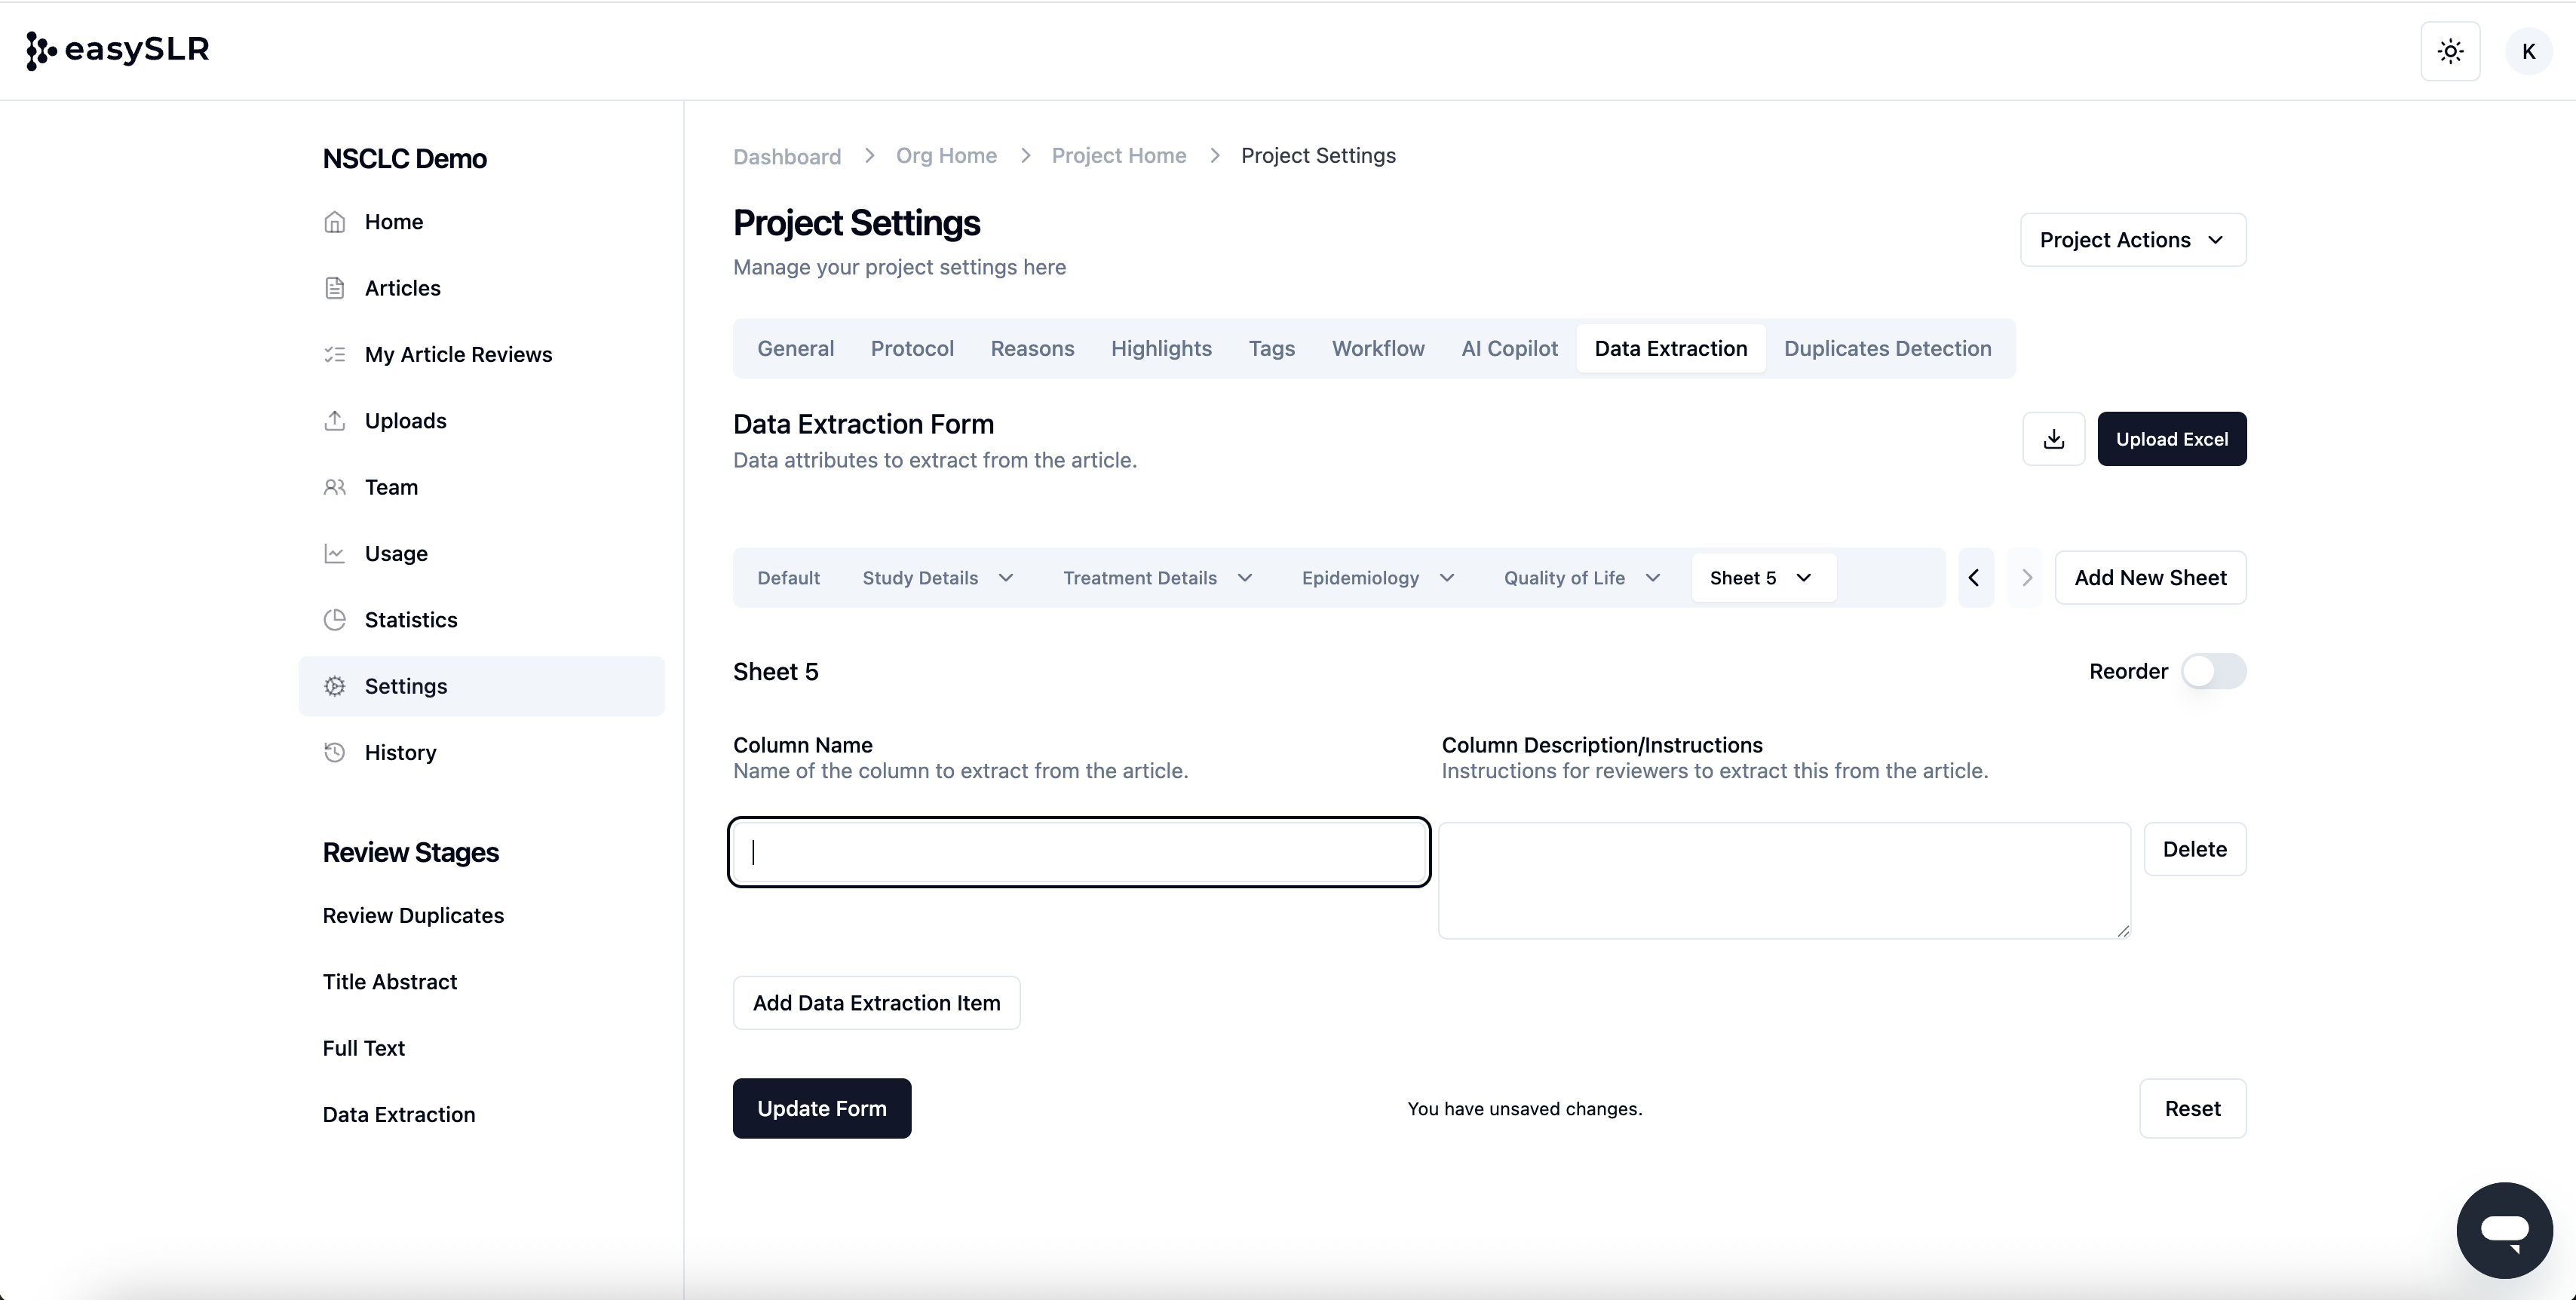2576x1300 pixels.
Task: Click Add New Sheet button
Action: [x=2150, y=578]
